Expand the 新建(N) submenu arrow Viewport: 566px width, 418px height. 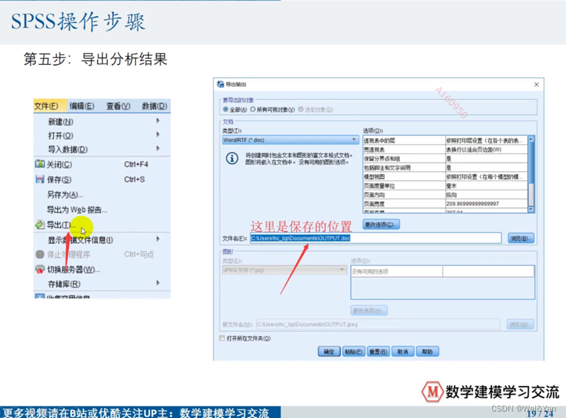(158, 120)
